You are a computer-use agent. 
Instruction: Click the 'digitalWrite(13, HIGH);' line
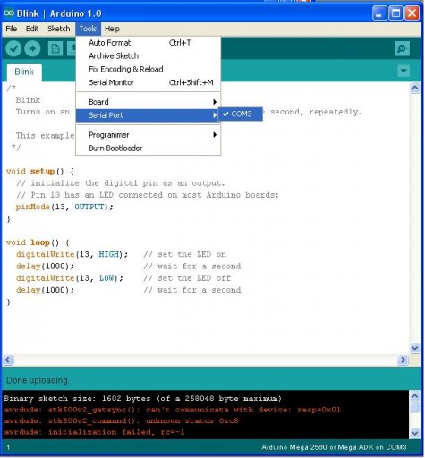(72, 254)
